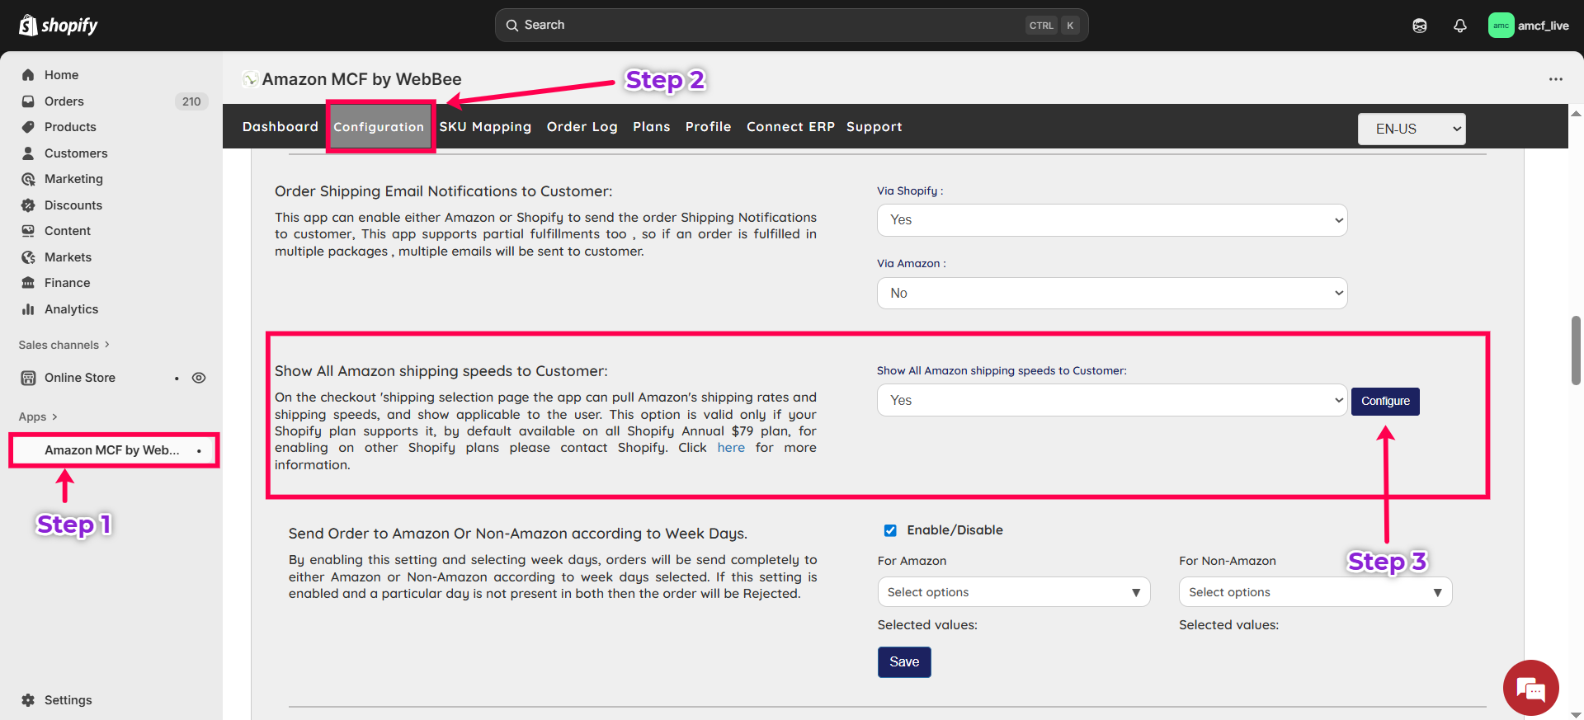Screen dimensions: 1584x720
Task: Open the live chat bubble
Action: coord(1530,688)
